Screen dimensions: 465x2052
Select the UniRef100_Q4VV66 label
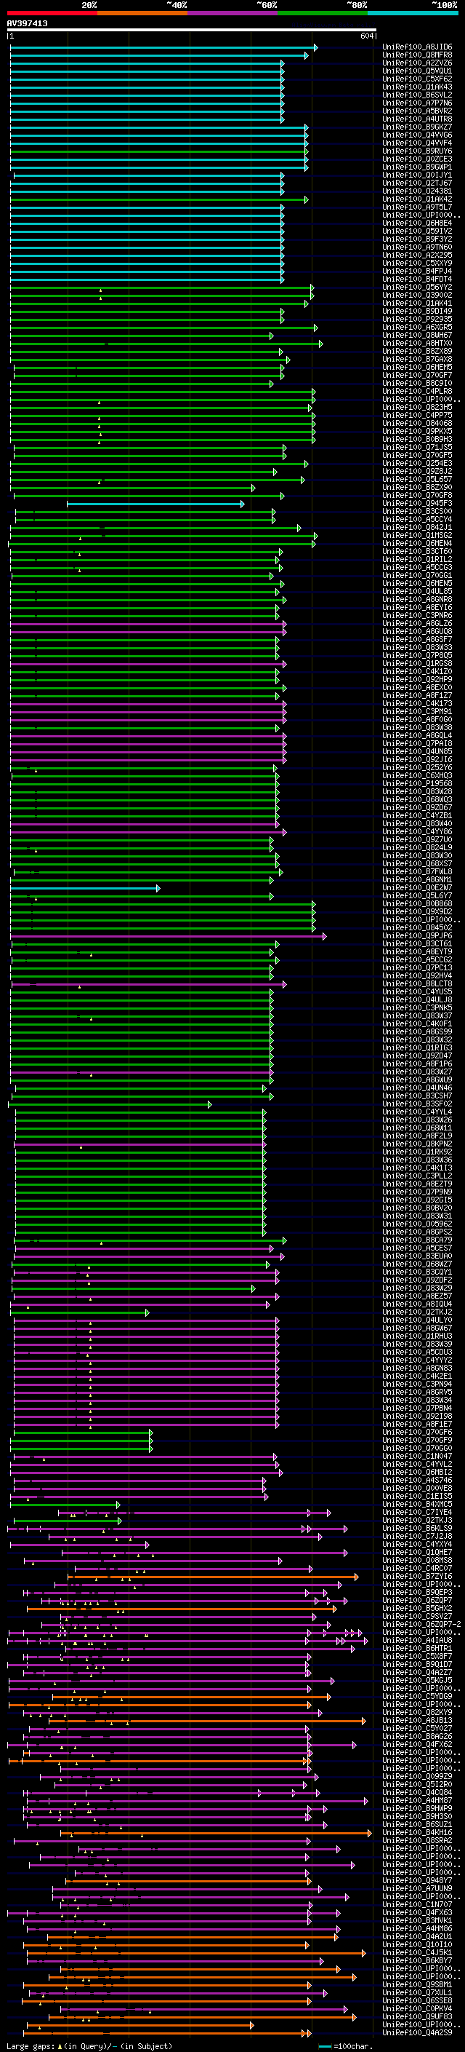point(417,135)
